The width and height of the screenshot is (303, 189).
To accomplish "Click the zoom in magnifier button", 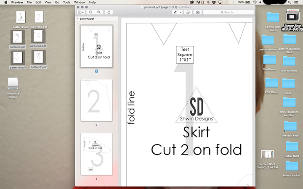I will [99, 12].
